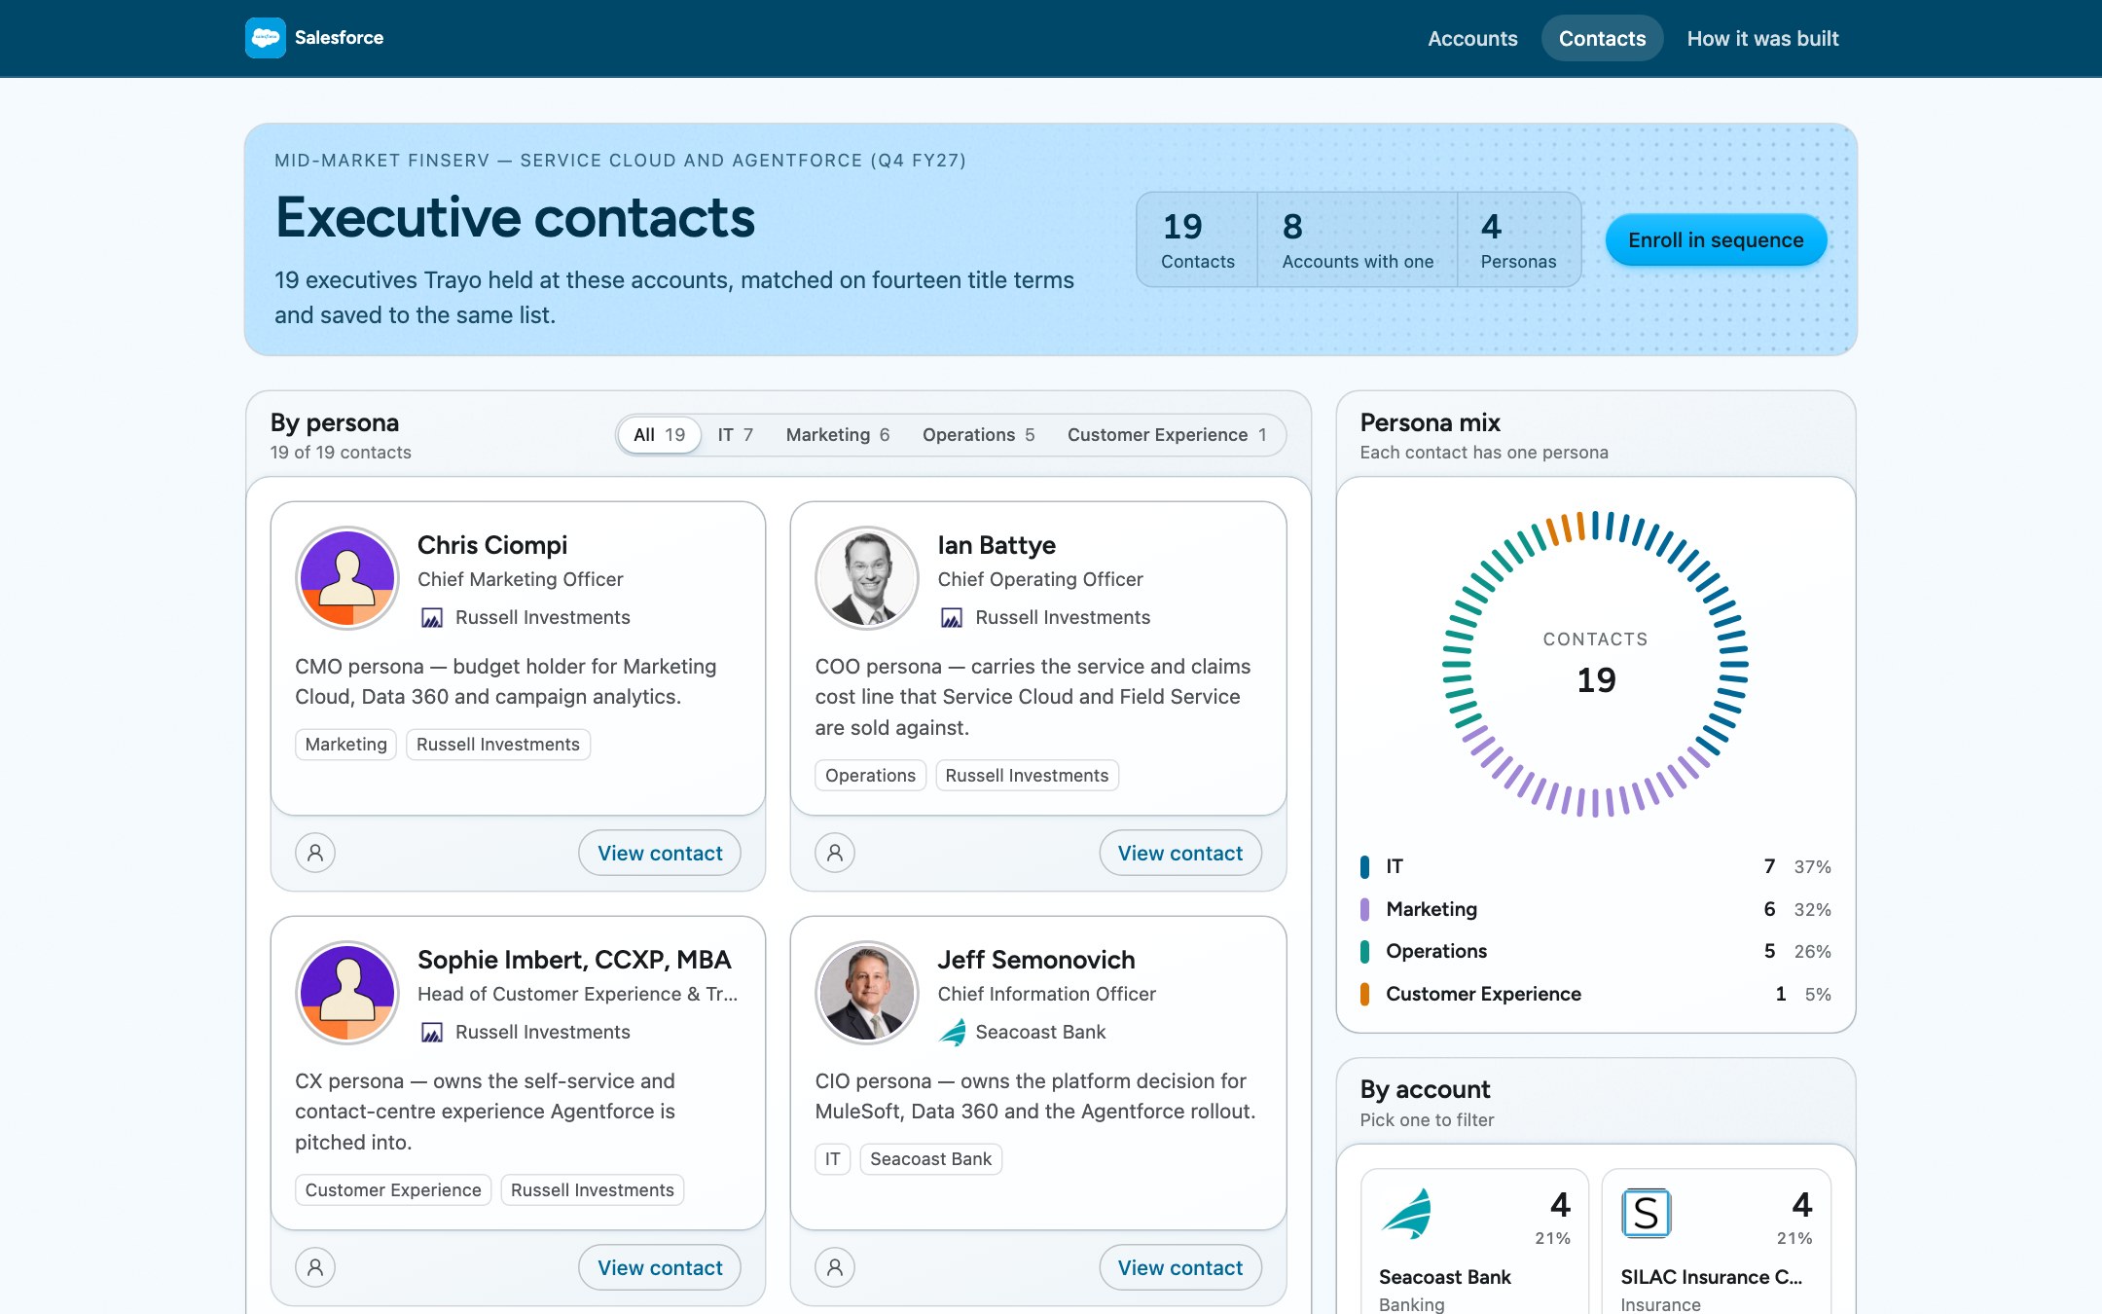Click Russell Investments logo under Chris Ciompi

click(431, 617)
